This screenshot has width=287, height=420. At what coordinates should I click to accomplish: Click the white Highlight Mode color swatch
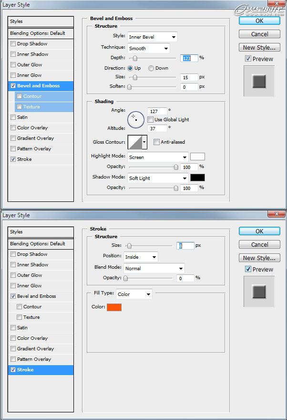click(x=197, y=157)
